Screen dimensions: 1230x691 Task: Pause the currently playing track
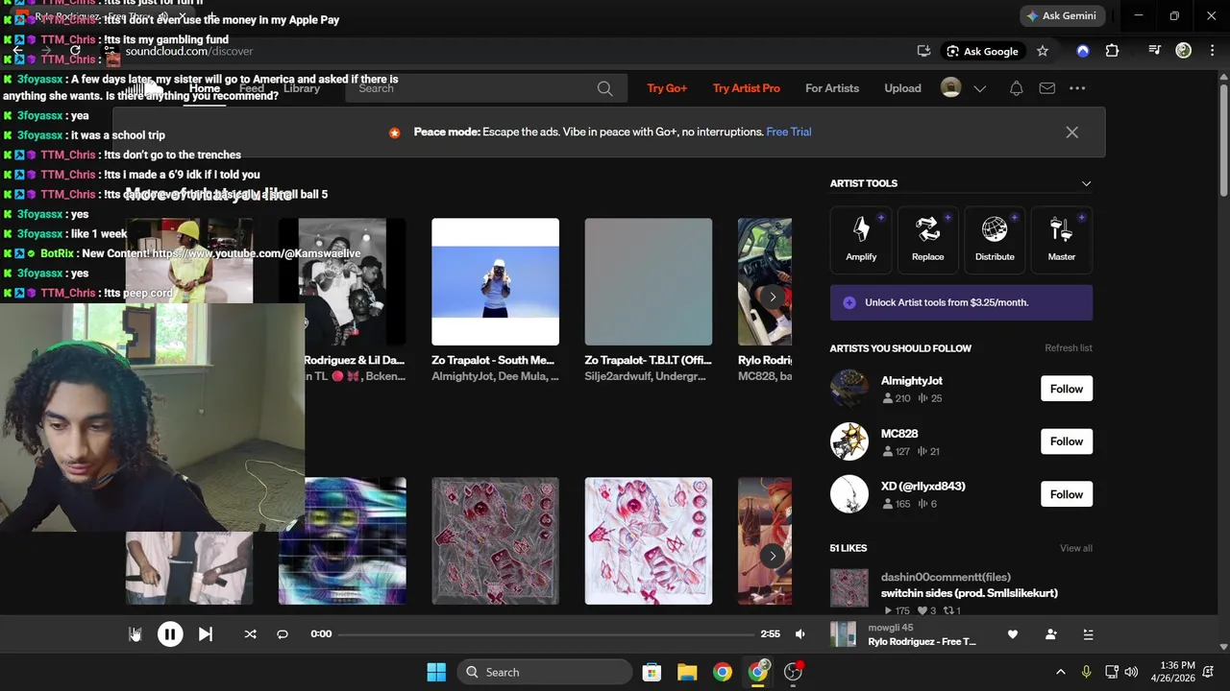click(170, 634)
